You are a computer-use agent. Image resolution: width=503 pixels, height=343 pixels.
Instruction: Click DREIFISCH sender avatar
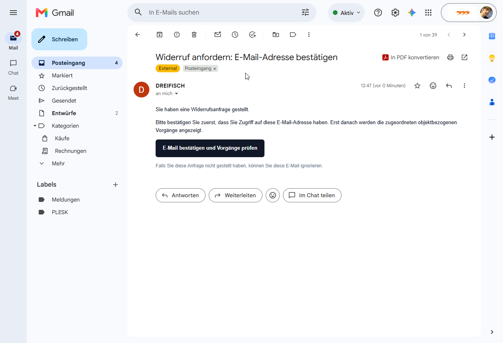pos(141,90)
